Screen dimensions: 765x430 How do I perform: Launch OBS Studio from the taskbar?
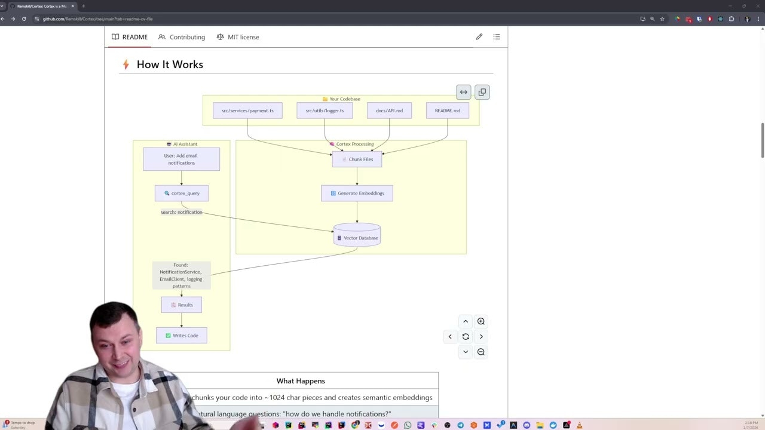[x=447, y=425]
